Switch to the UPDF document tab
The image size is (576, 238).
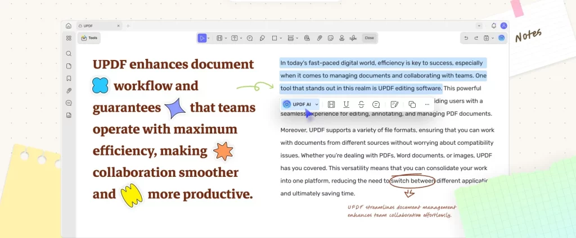pyautogui.click(x=98, y=26)
